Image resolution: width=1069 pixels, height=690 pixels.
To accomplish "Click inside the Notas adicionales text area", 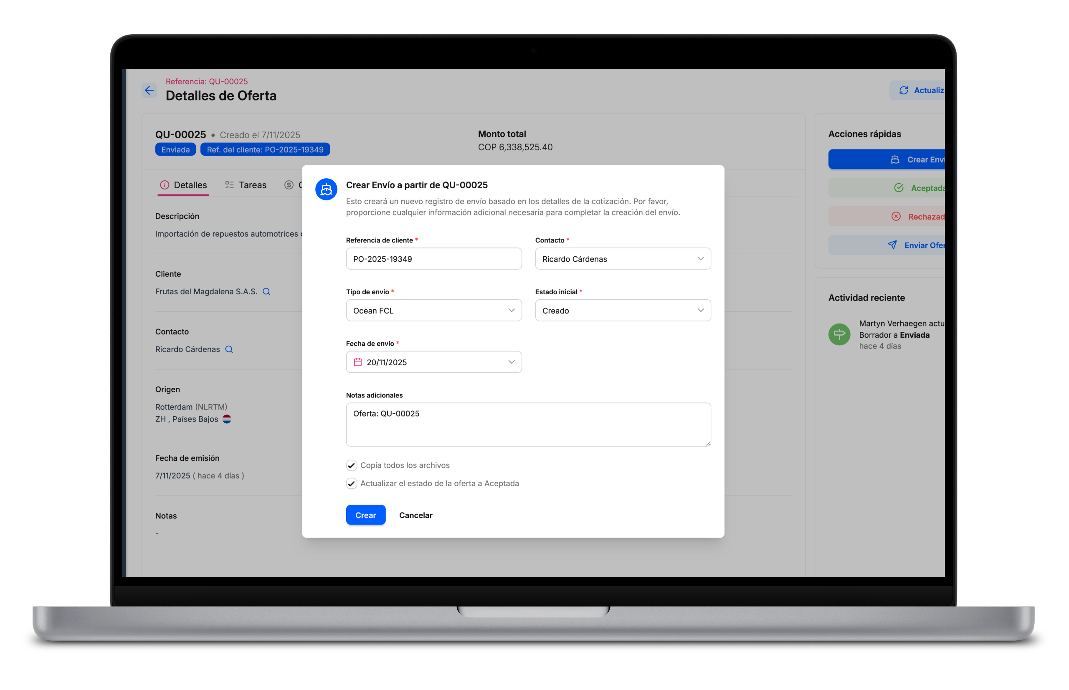I will (528, 424).
